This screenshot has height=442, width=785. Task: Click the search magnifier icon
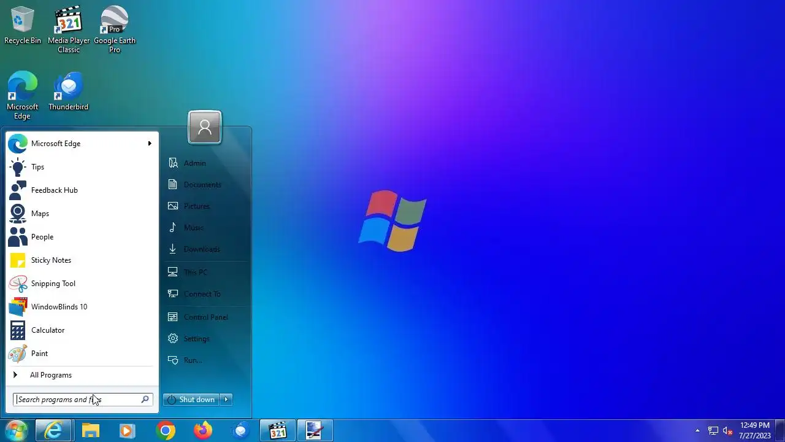pyautogui.click(x=145, y=400)
